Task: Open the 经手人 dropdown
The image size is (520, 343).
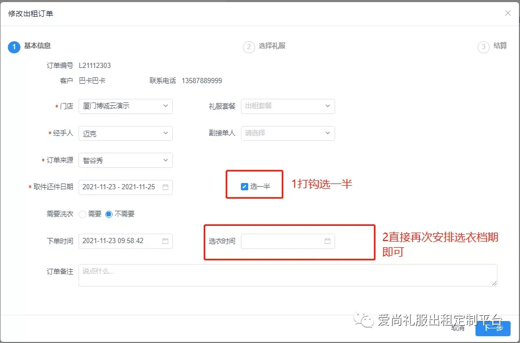Action: click(x=126, y=133)
